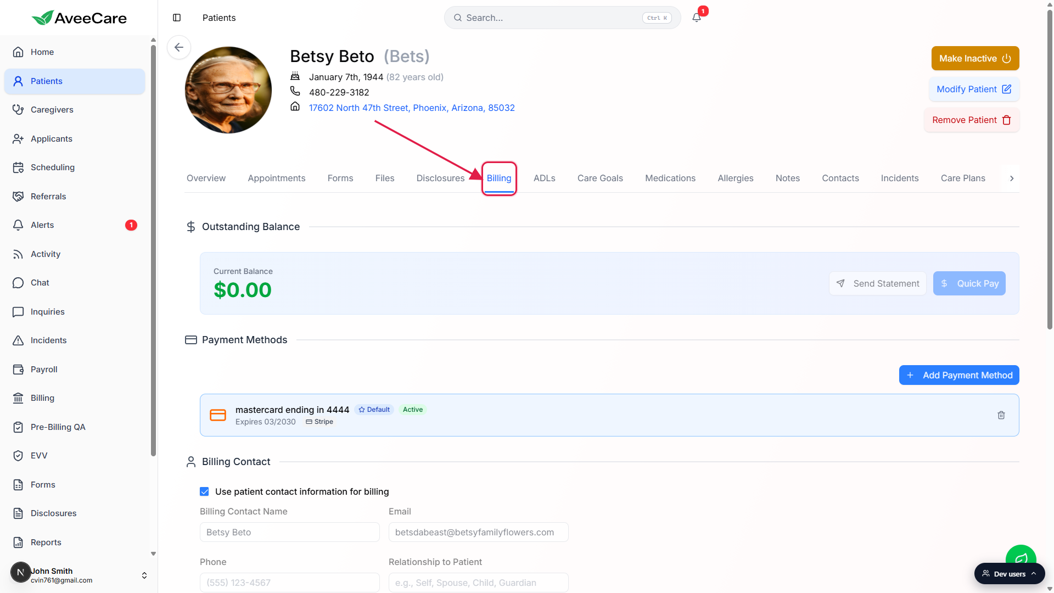Click Add Payment Method
The width and height of the screenshot is (1054, 593).
click(x=959, y=376)
